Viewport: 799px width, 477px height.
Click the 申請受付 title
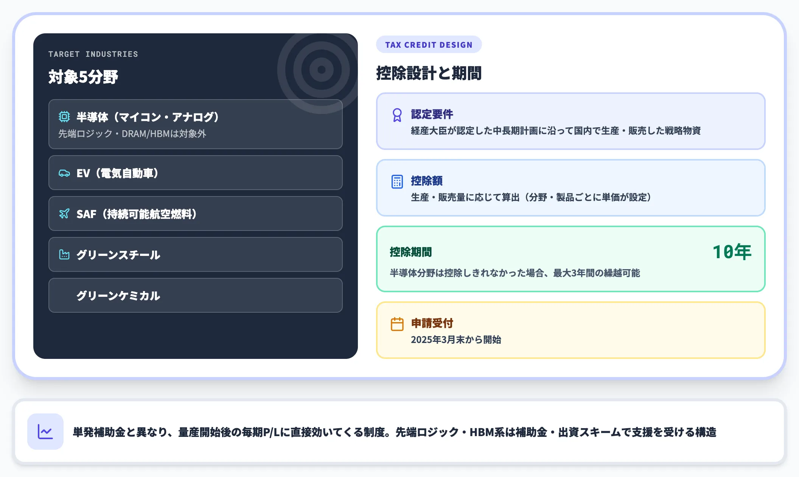(x=432, y=323)
